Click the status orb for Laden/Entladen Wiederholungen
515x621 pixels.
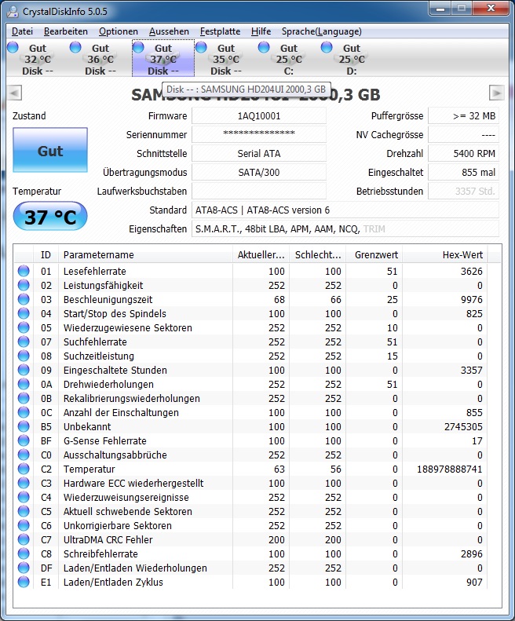pyautogui.click(x=24, y=568)
